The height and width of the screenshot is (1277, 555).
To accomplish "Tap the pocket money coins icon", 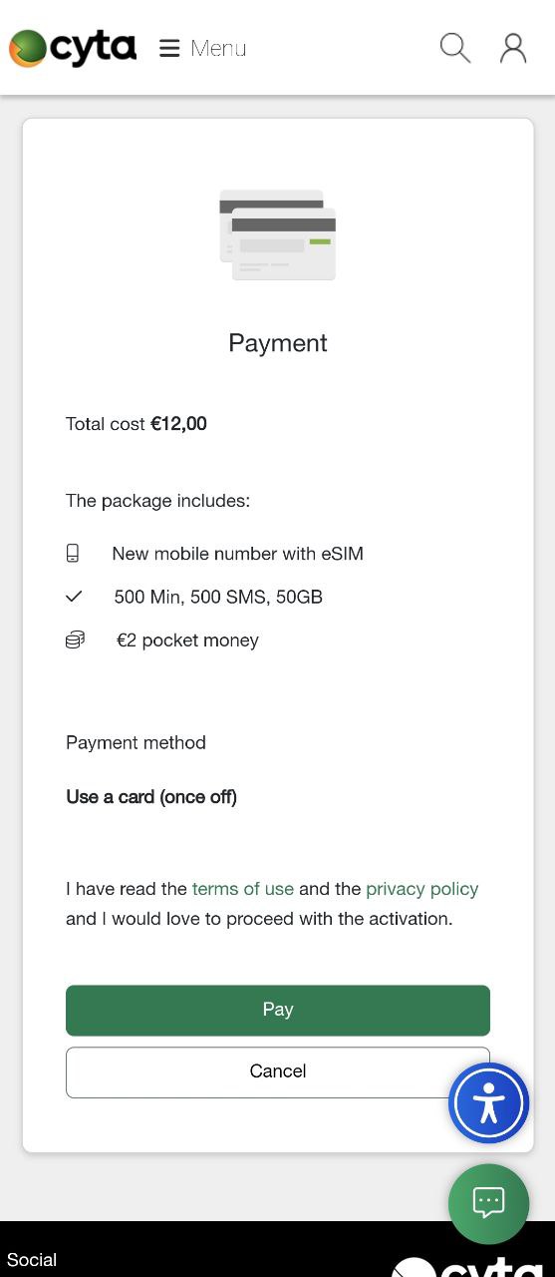I will (x=75, y=639).
